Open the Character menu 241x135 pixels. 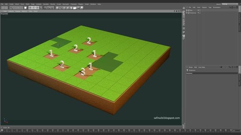[x=73, y=4]
